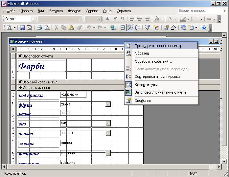Click the Line/Border Color pen

tap(183, 19)
